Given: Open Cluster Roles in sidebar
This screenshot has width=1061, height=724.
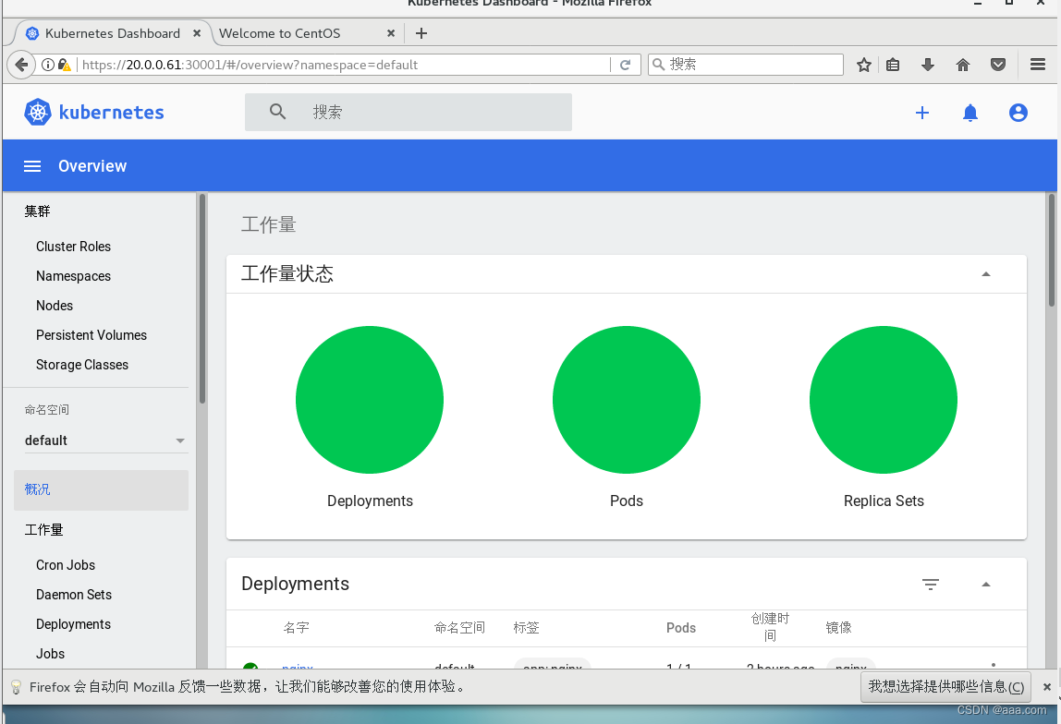Looking at the screenshot, I should coord(73,247).
